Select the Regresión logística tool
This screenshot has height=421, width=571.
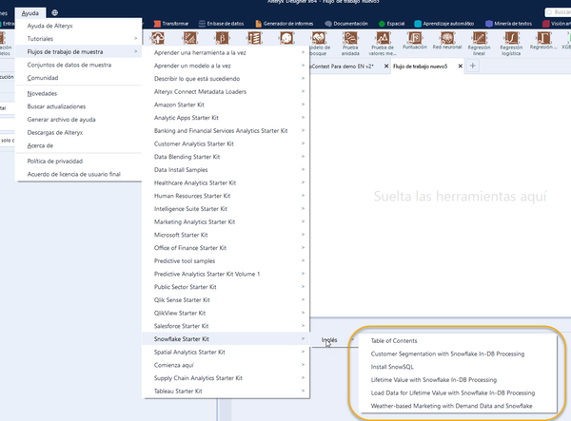coord(511,44)
